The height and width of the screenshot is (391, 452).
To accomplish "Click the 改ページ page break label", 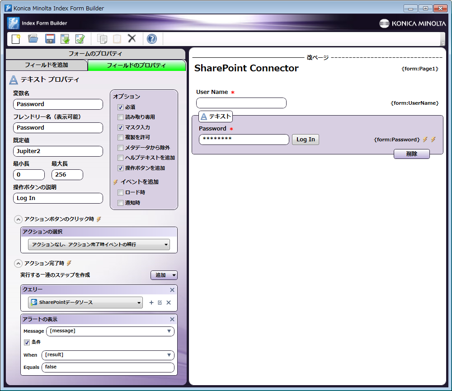I will (x=318, y=58).
